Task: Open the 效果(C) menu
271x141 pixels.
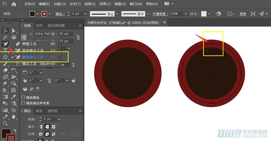Action: [x=105, y=4]
